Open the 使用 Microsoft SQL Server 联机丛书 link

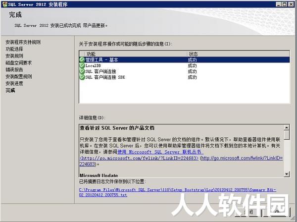point(160,152)
